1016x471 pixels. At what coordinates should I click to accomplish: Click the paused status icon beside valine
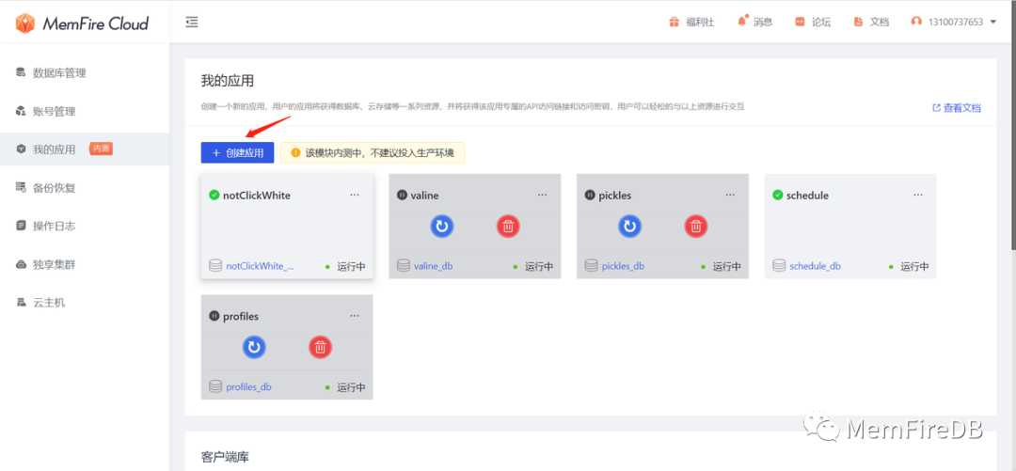402,195
